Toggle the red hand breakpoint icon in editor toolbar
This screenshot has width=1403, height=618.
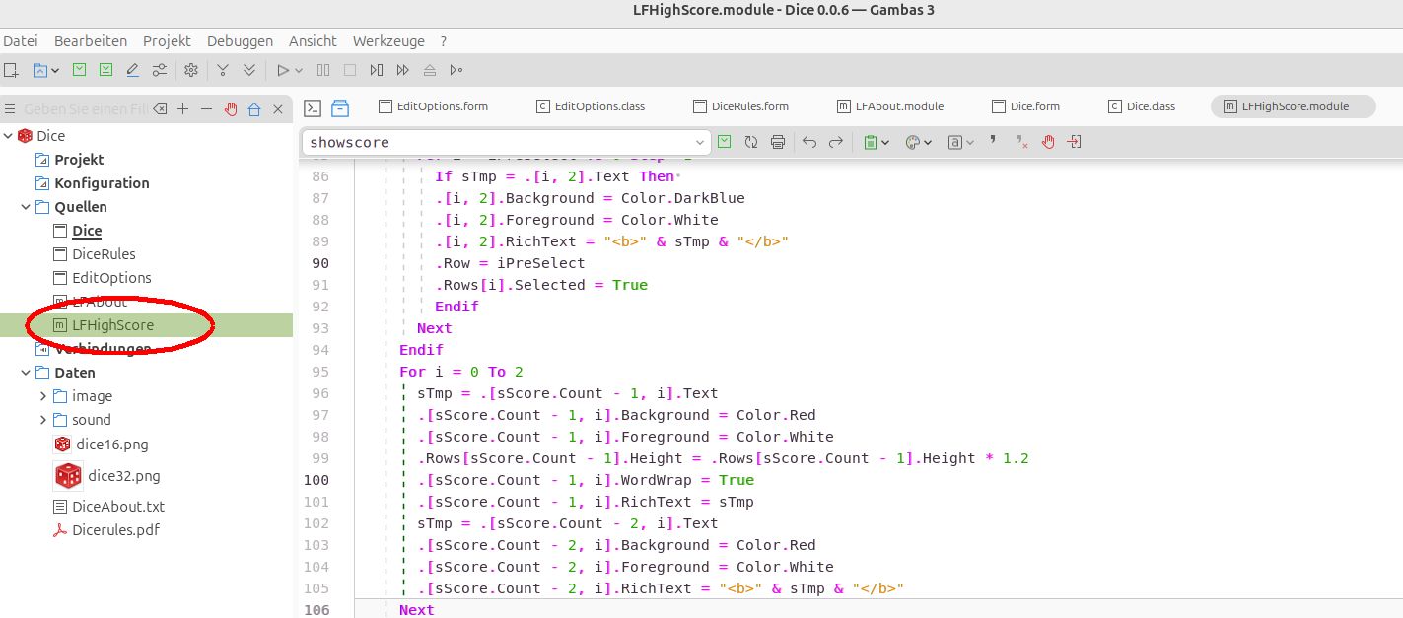pos(1048,142)
